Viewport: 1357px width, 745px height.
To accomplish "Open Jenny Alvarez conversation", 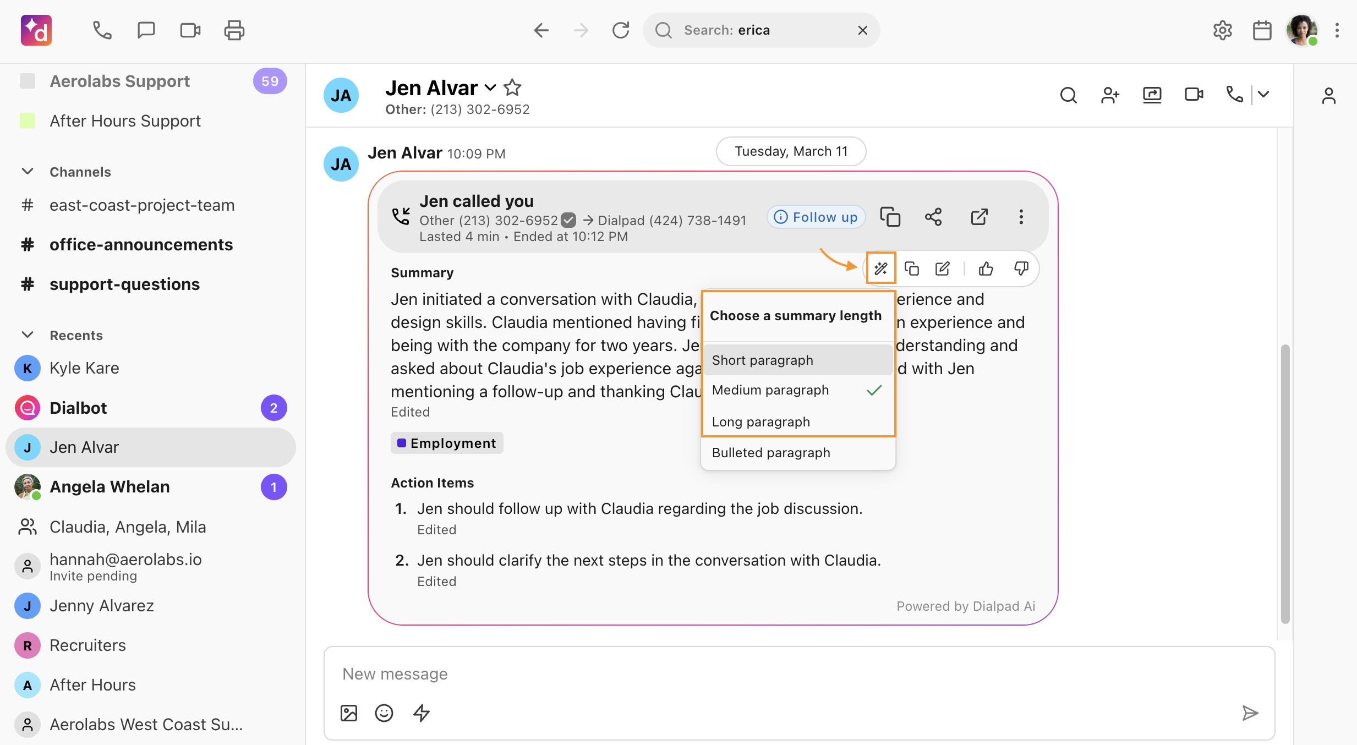I will [151, 606].
